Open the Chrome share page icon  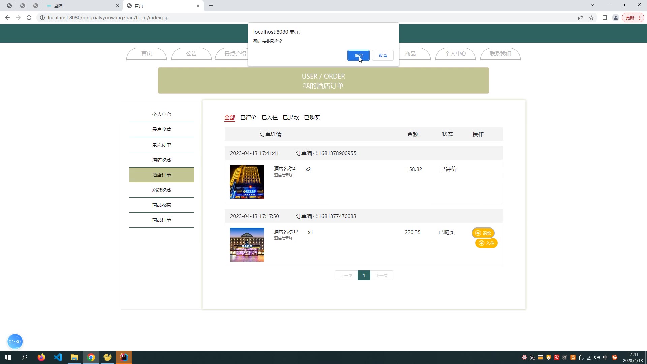581,18
